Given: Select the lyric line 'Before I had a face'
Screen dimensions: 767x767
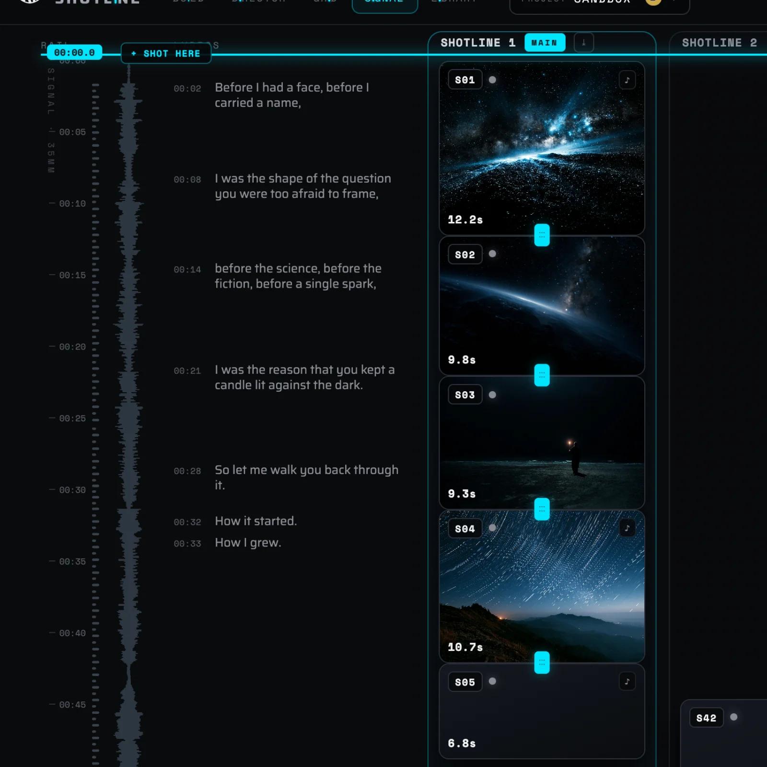Looking at the screenshot, I should click(292, 95).
